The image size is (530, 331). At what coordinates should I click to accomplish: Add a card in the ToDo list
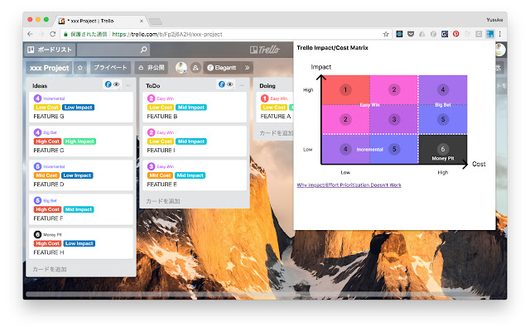(x=163, y=201)
